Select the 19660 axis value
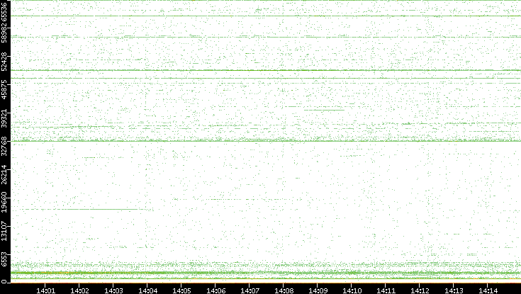This screenshot has height=294, width=521. [x=4, y=203]
